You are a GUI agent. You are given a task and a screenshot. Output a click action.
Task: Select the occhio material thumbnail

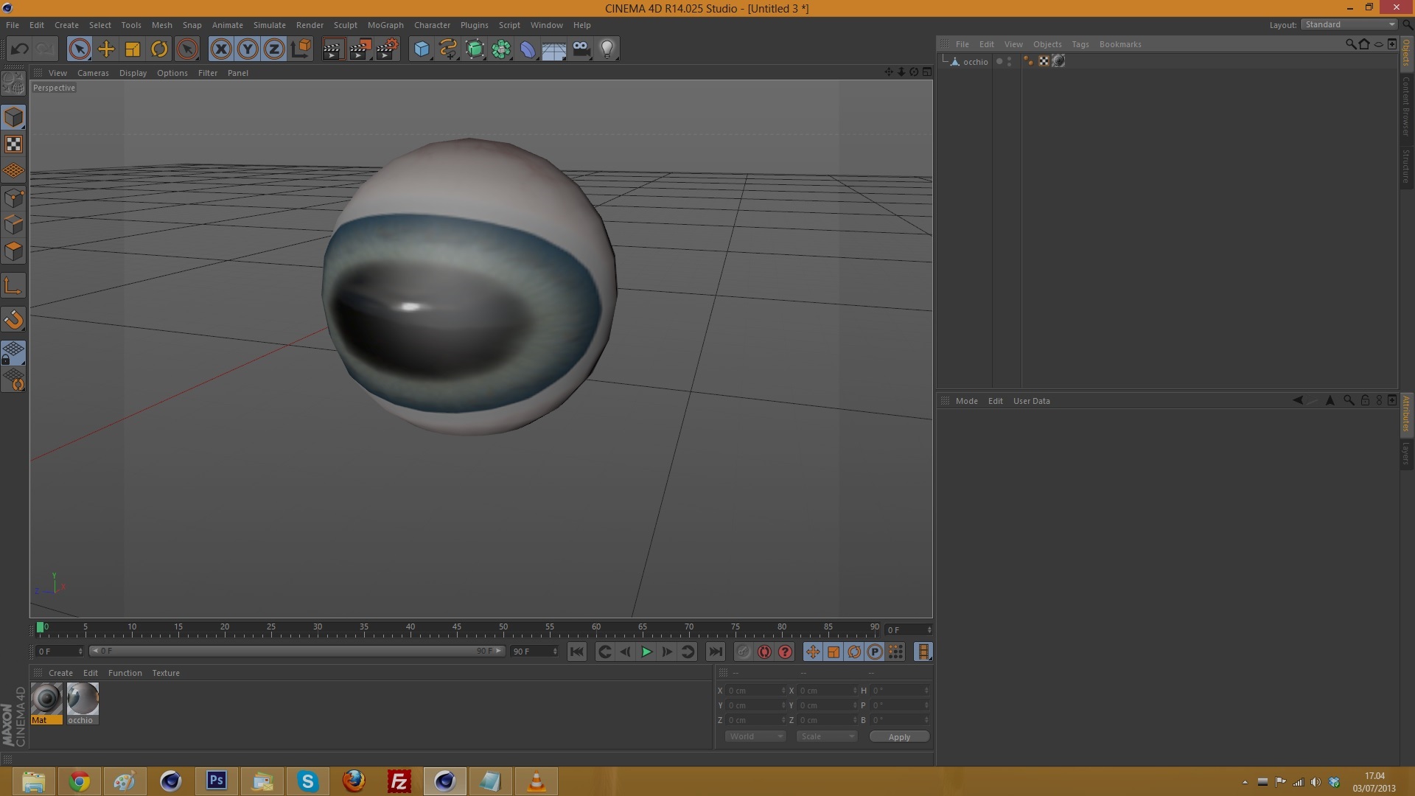pyautogui.click(x=82, y=699)
